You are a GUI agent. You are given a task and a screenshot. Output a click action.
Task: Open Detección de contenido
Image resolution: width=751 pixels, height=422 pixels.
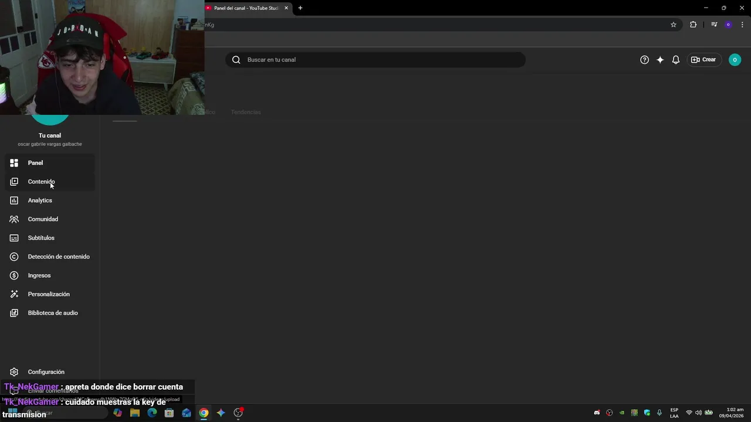pos(50,257)
